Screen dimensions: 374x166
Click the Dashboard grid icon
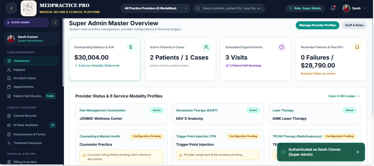point(9,61)
